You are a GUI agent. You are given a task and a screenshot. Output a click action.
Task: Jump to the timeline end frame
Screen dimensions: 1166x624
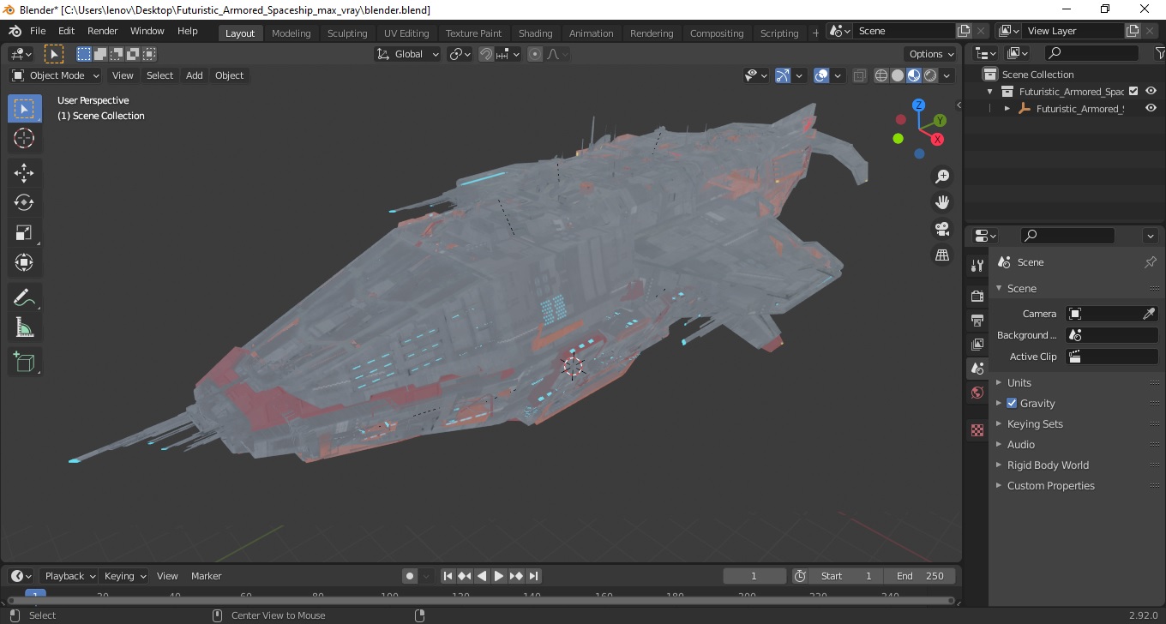[x=533, y=576]
